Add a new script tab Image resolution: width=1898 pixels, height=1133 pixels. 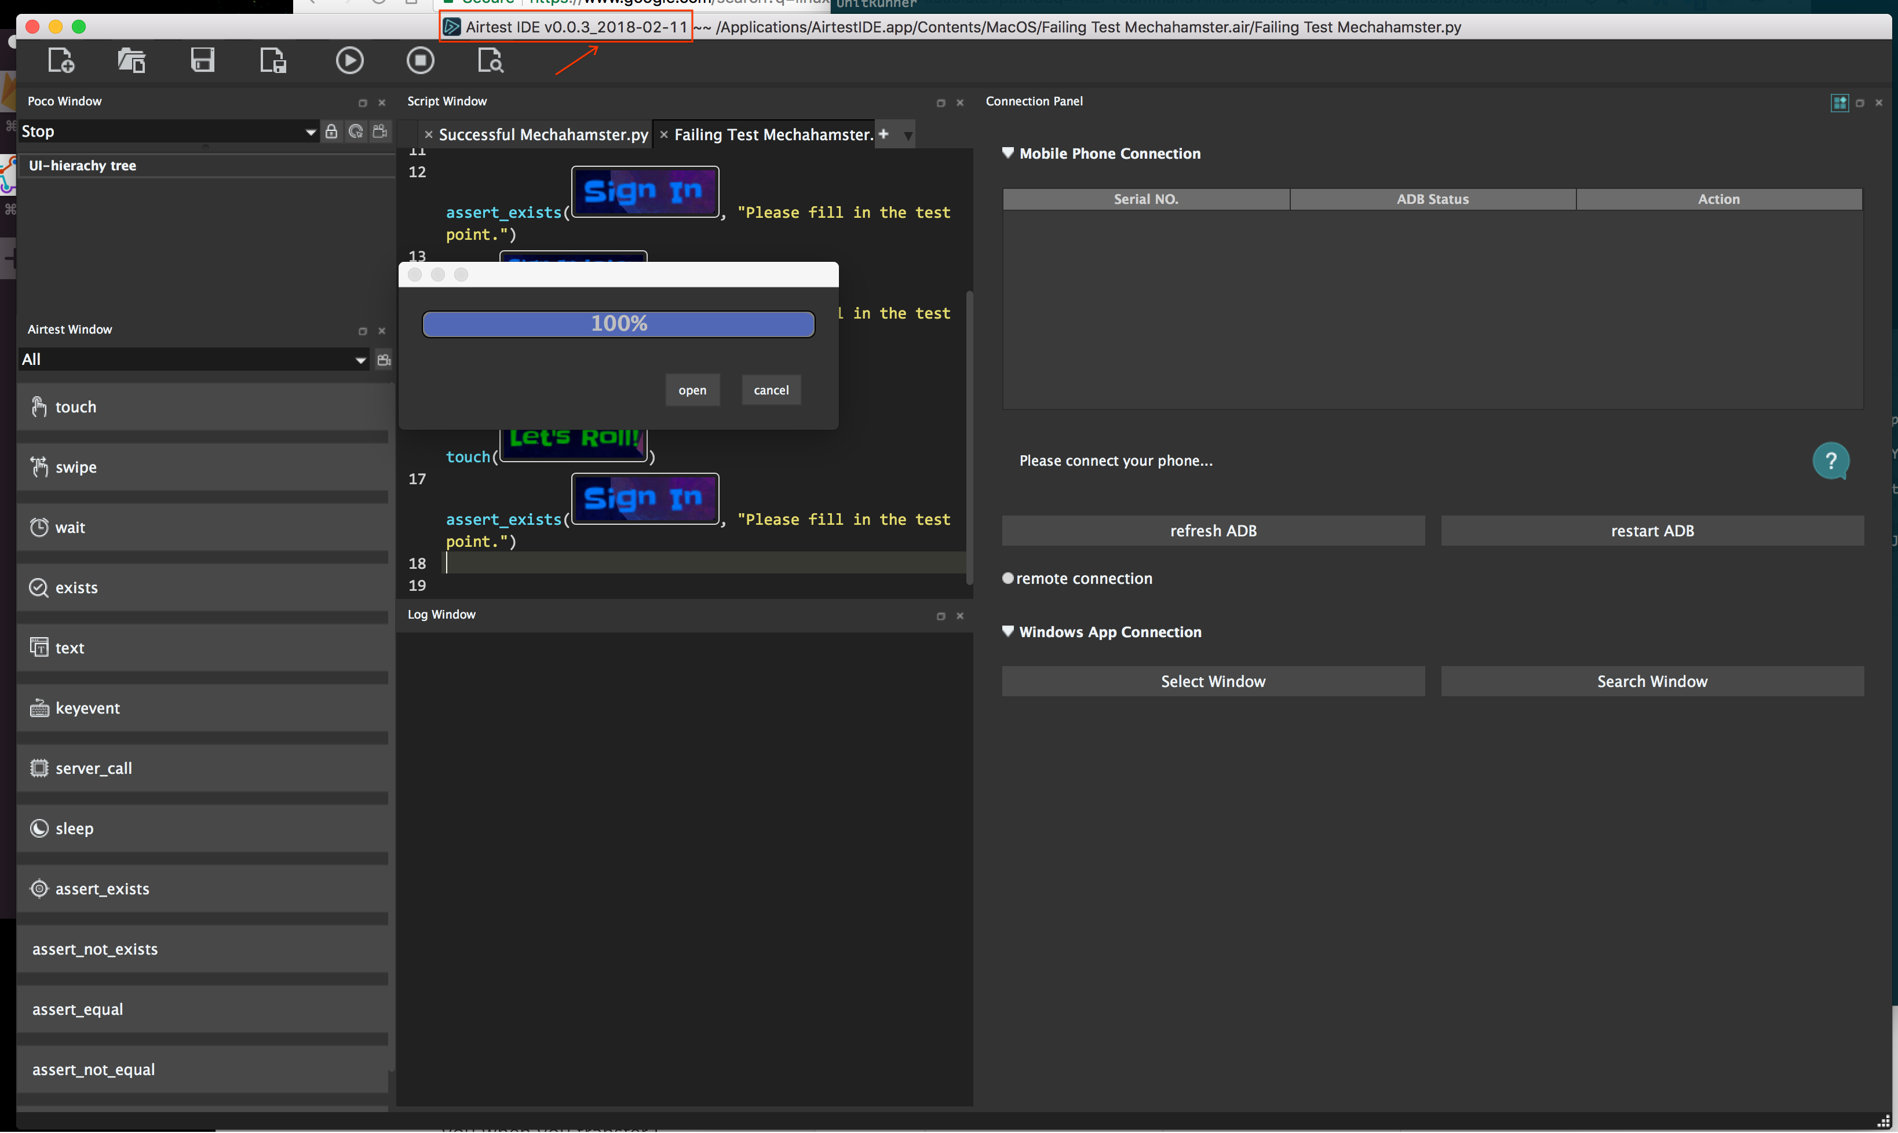[x=884, y=134]
